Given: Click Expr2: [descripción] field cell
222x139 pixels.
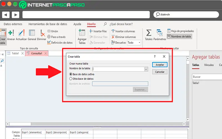Looking at the screenshot, I should (57, 132).
